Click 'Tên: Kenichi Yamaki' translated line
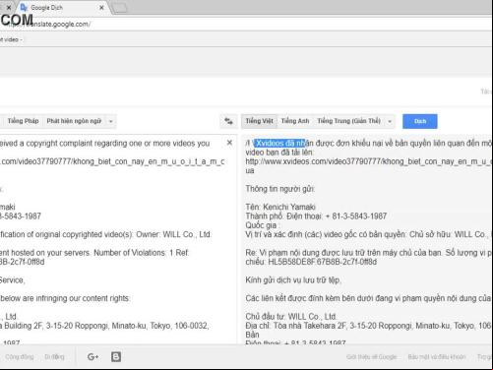 pyautogui.click(x=280, y=207)
